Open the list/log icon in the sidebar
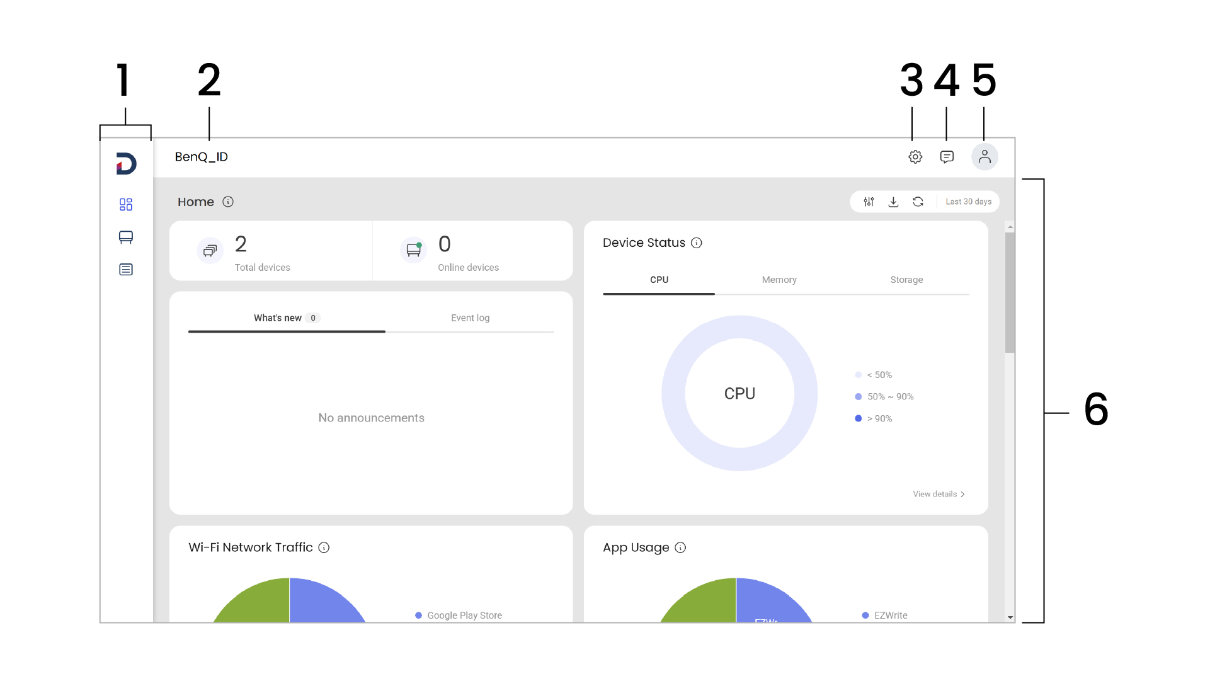1210x681 pixels. [x=126, y=270]
